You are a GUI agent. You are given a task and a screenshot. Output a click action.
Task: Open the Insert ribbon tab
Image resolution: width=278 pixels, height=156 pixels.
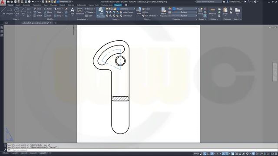(x=18, y=5)
